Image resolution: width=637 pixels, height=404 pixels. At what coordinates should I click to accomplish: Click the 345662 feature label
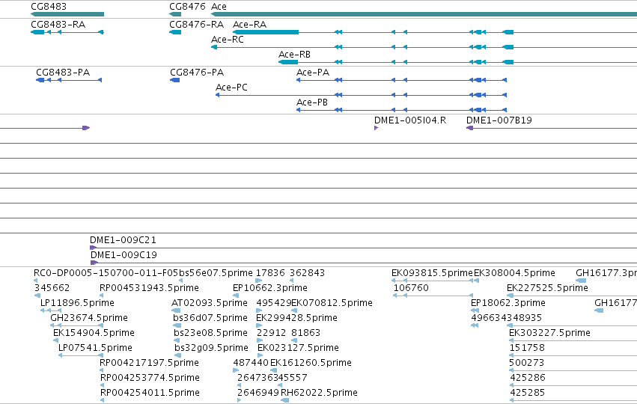[x=52, y=288]
